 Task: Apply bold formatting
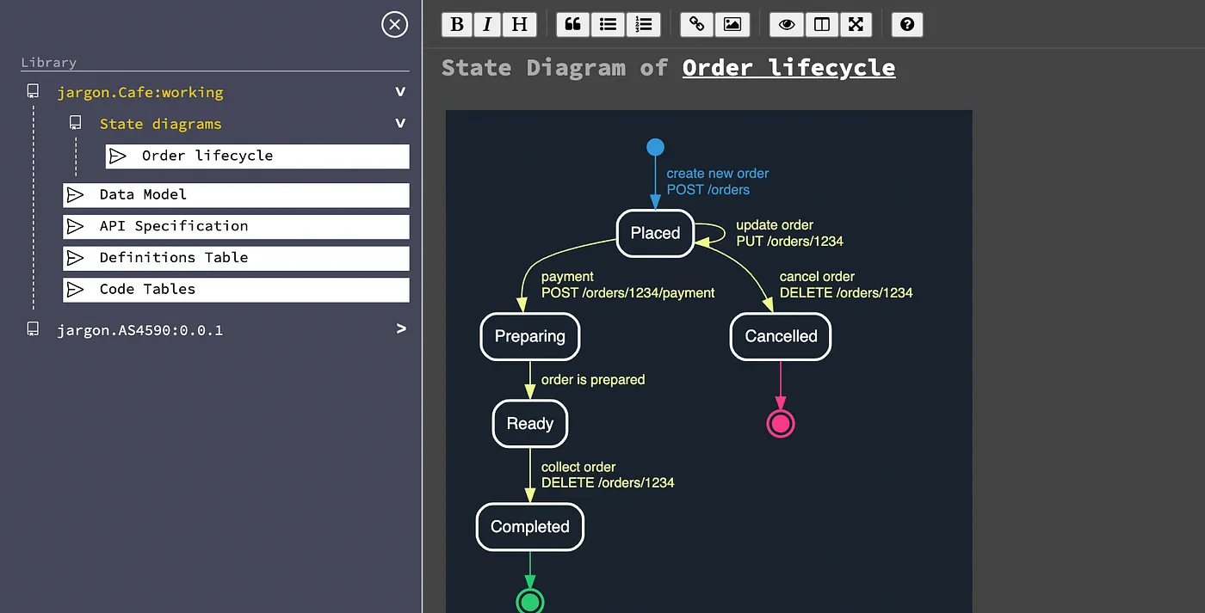pos(457,24)
